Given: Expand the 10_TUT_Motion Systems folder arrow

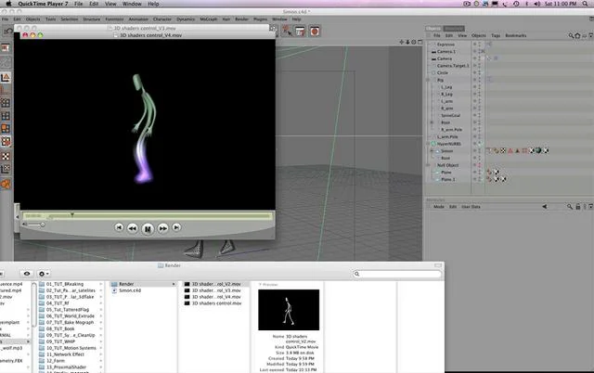Looking at the screenshot, I should click(x=101, y=348).
